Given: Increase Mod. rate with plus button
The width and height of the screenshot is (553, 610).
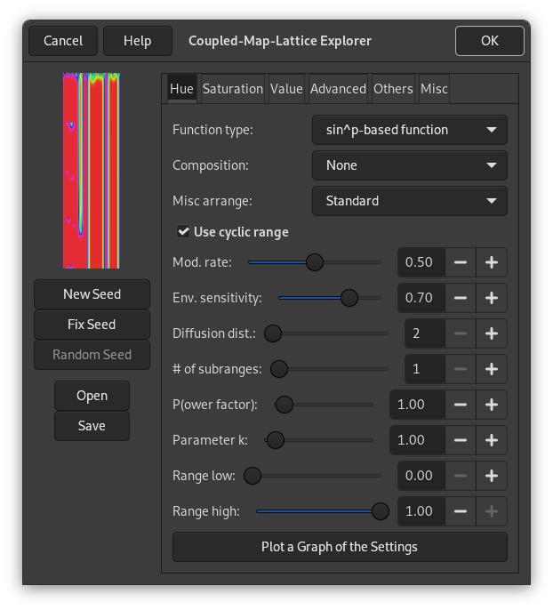Looking at the screenshot, I should 492,262.
